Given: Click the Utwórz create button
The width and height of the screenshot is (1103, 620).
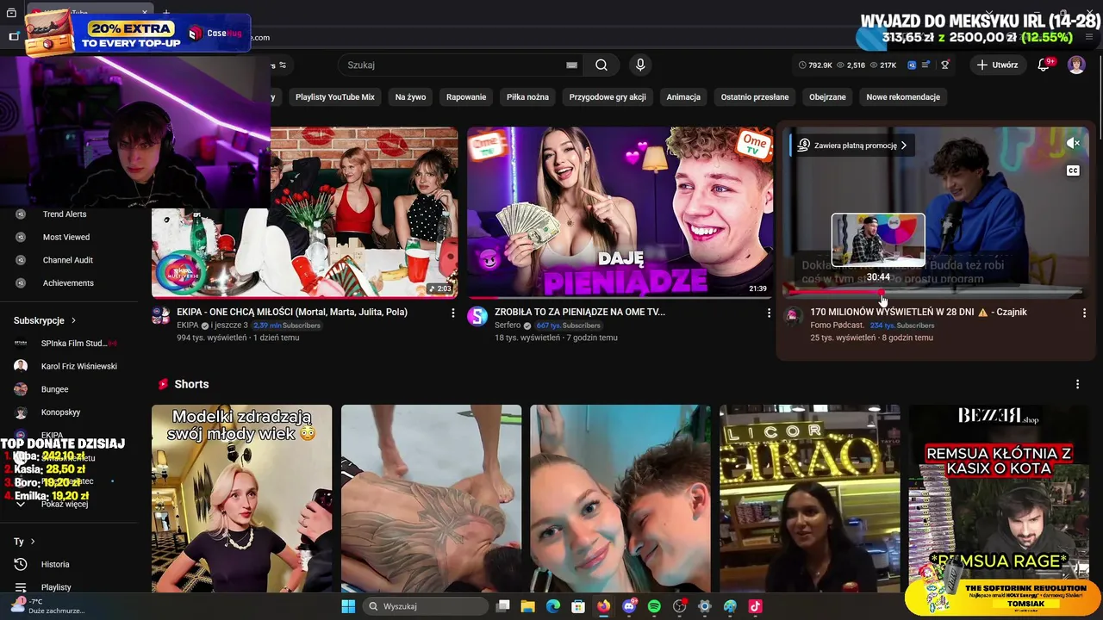Looking at the screenshot, I should pyautogui.click(x=998, y=65).
